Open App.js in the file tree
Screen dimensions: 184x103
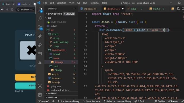(x=61, y=74)
